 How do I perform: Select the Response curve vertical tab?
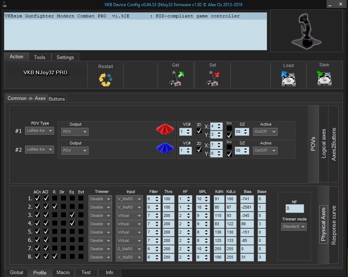coord(333,225)
